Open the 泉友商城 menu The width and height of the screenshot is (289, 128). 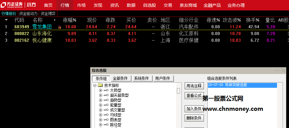(x=188, y=5)
